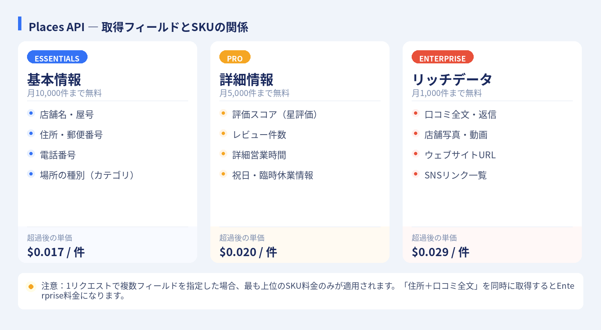Image resolution: width=601 pixels, height=330 pixels.
Task: Click the $0.017 / 件 price
Action: 56,252
